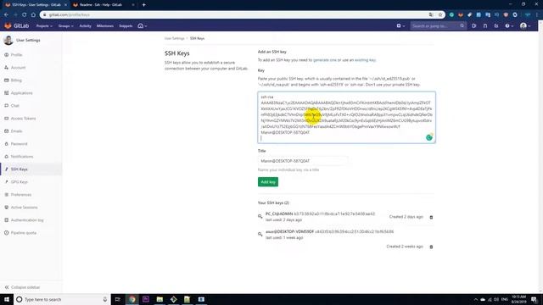
Task: Open the Chrome menu (three dots)
Action: coord(537,15)
